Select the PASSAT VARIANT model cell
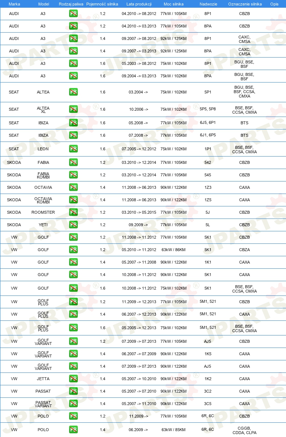Screen dimensions: 286x437 point(43,404)
